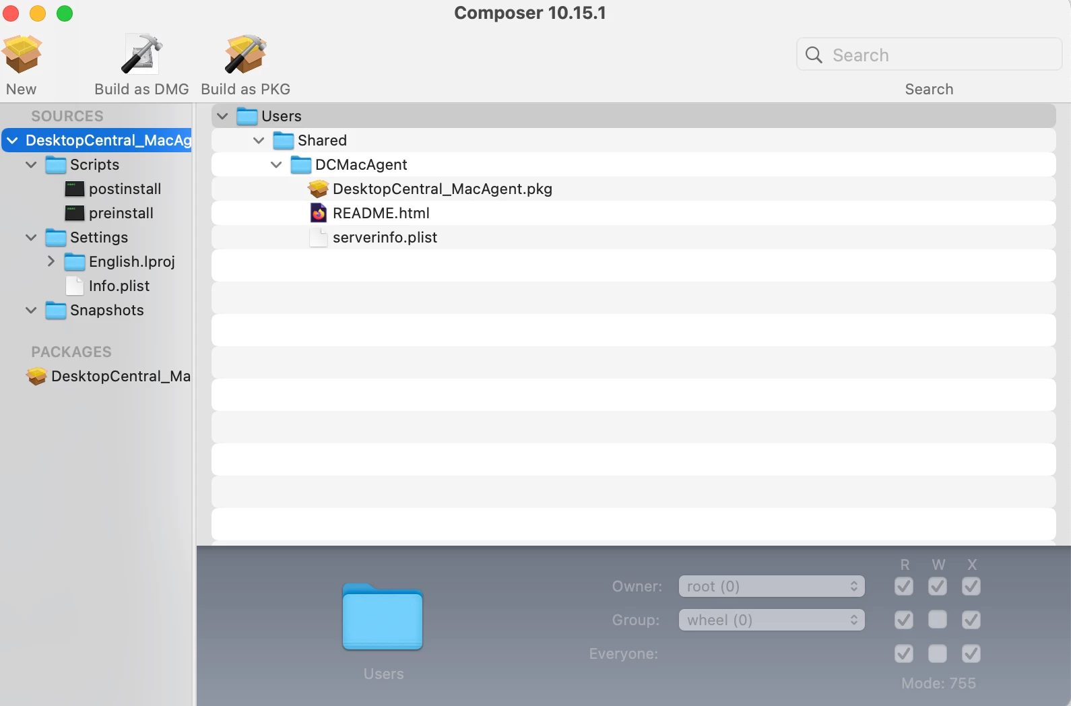
Task: Click the serverinfo.plist blank file icon
Action: (319, 237)
